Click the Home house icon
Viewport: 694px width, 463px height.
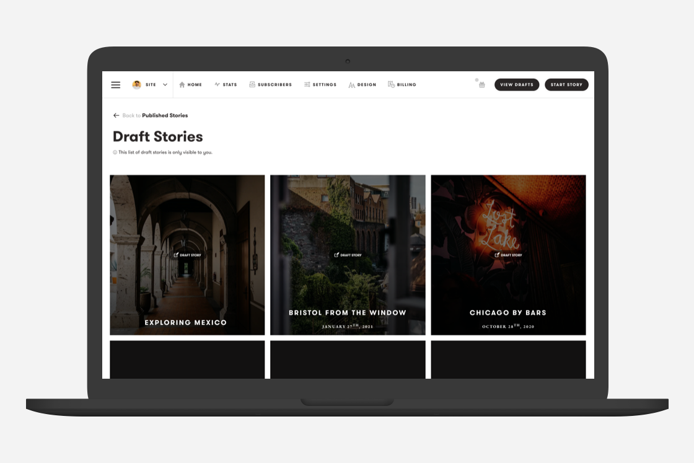(182, 84)
